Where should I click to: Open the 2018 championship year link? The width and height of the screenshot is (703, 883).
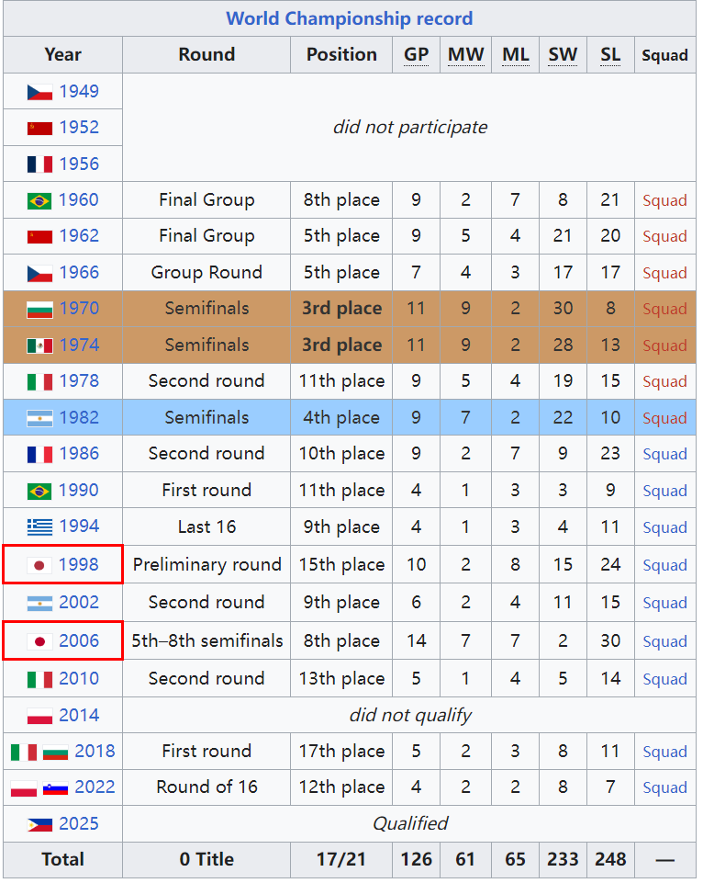pos(95,751)
